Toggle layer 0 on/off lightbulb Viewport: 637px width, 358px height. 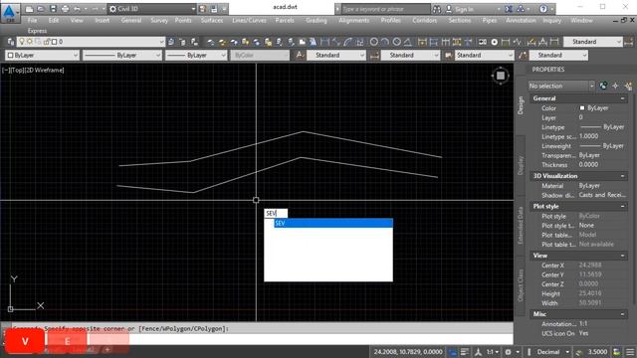tap(22, 42)
